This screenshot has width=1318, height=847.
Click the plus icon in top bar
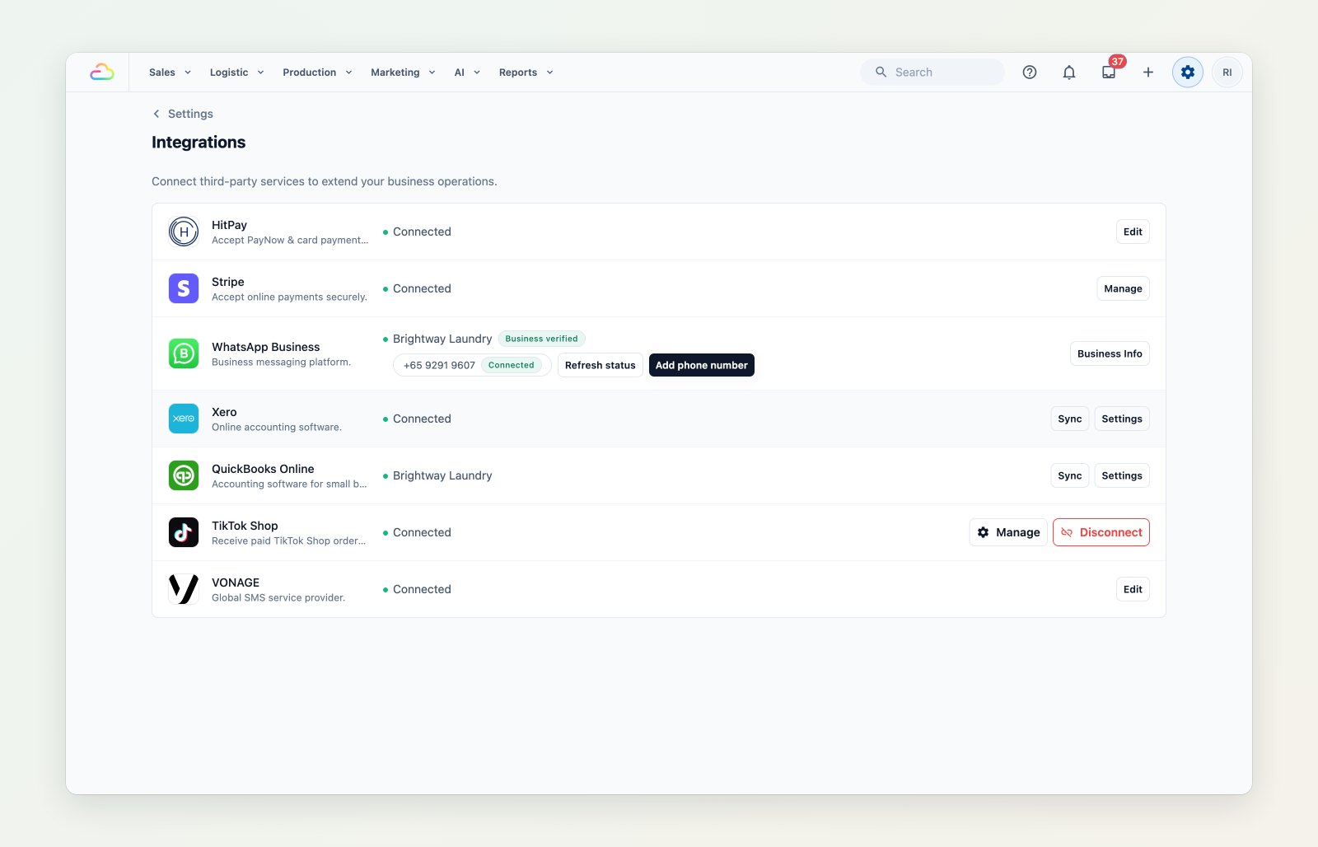pyautogui.click(x=1148, y=73)
